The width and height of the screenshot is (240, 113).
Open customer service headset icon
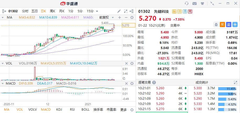(186, 3)
